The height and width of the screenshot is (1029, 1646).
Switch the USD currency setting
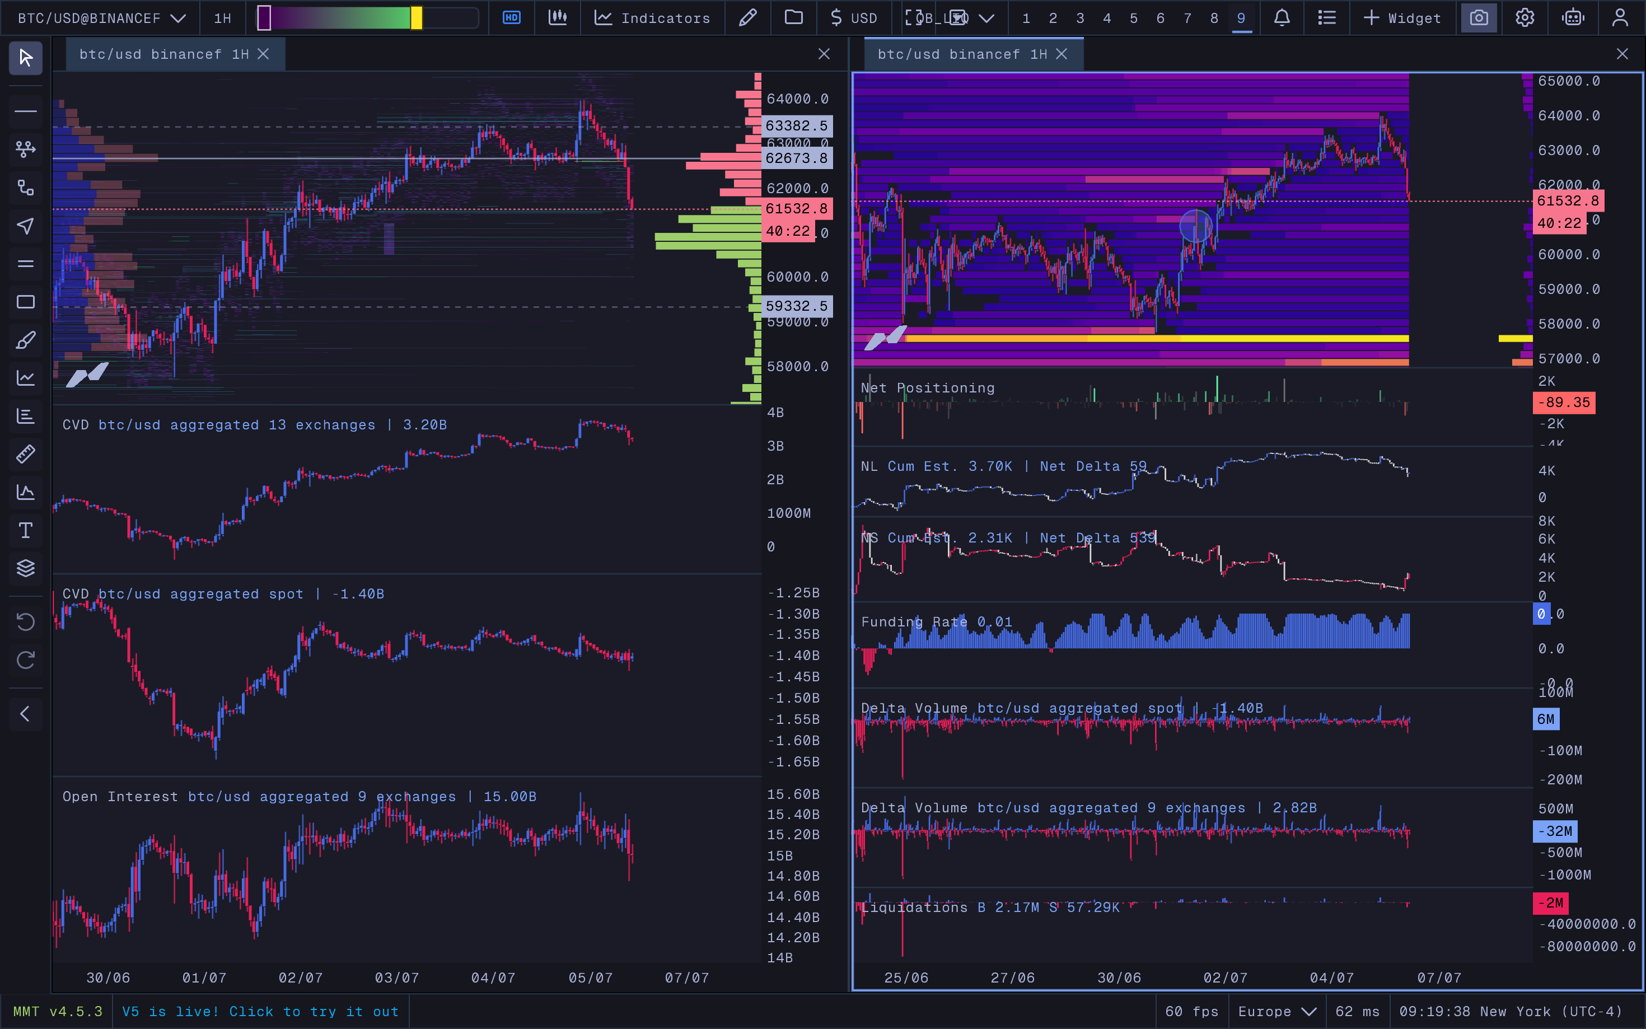pyautogui.click(x=853, y=18)
